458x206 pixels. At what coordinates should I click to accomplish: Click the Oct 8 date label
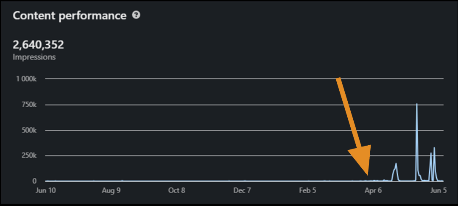pos(176,190)
